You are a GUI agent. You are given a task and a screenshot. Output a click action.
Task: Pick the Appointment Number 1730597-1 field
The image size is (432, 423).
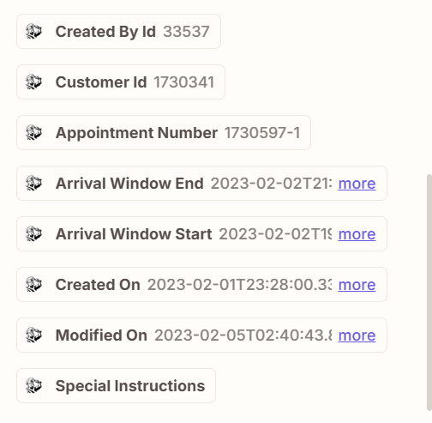pyautogui.click(x=164, y=133)
